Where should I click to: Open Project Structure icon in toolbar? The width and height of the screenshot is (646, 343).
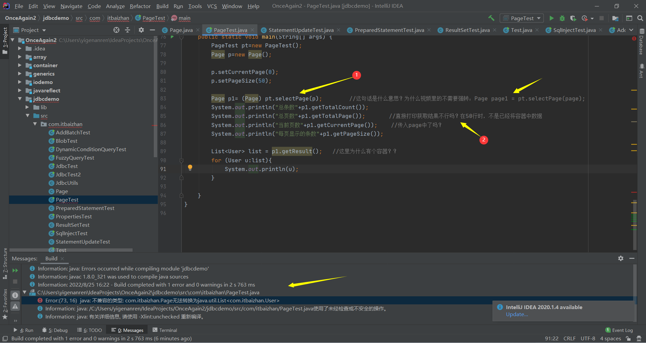point(615,18)
